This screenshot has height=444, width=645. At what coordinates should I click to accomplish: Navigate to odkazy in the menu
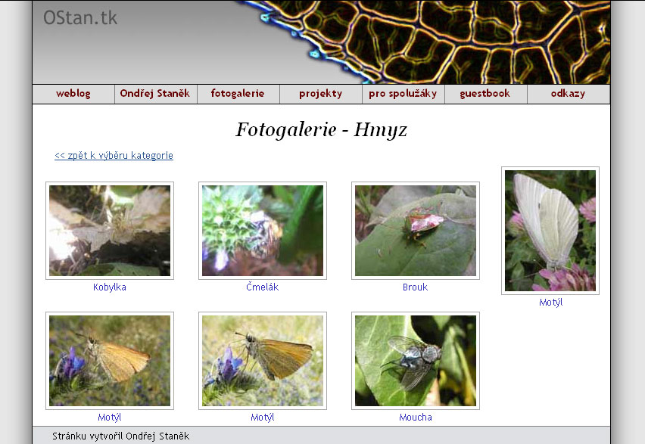pyautogui.click(x=568, y=94)
